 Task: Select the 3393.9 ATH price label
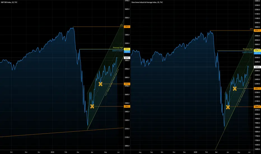pos(127,27)
